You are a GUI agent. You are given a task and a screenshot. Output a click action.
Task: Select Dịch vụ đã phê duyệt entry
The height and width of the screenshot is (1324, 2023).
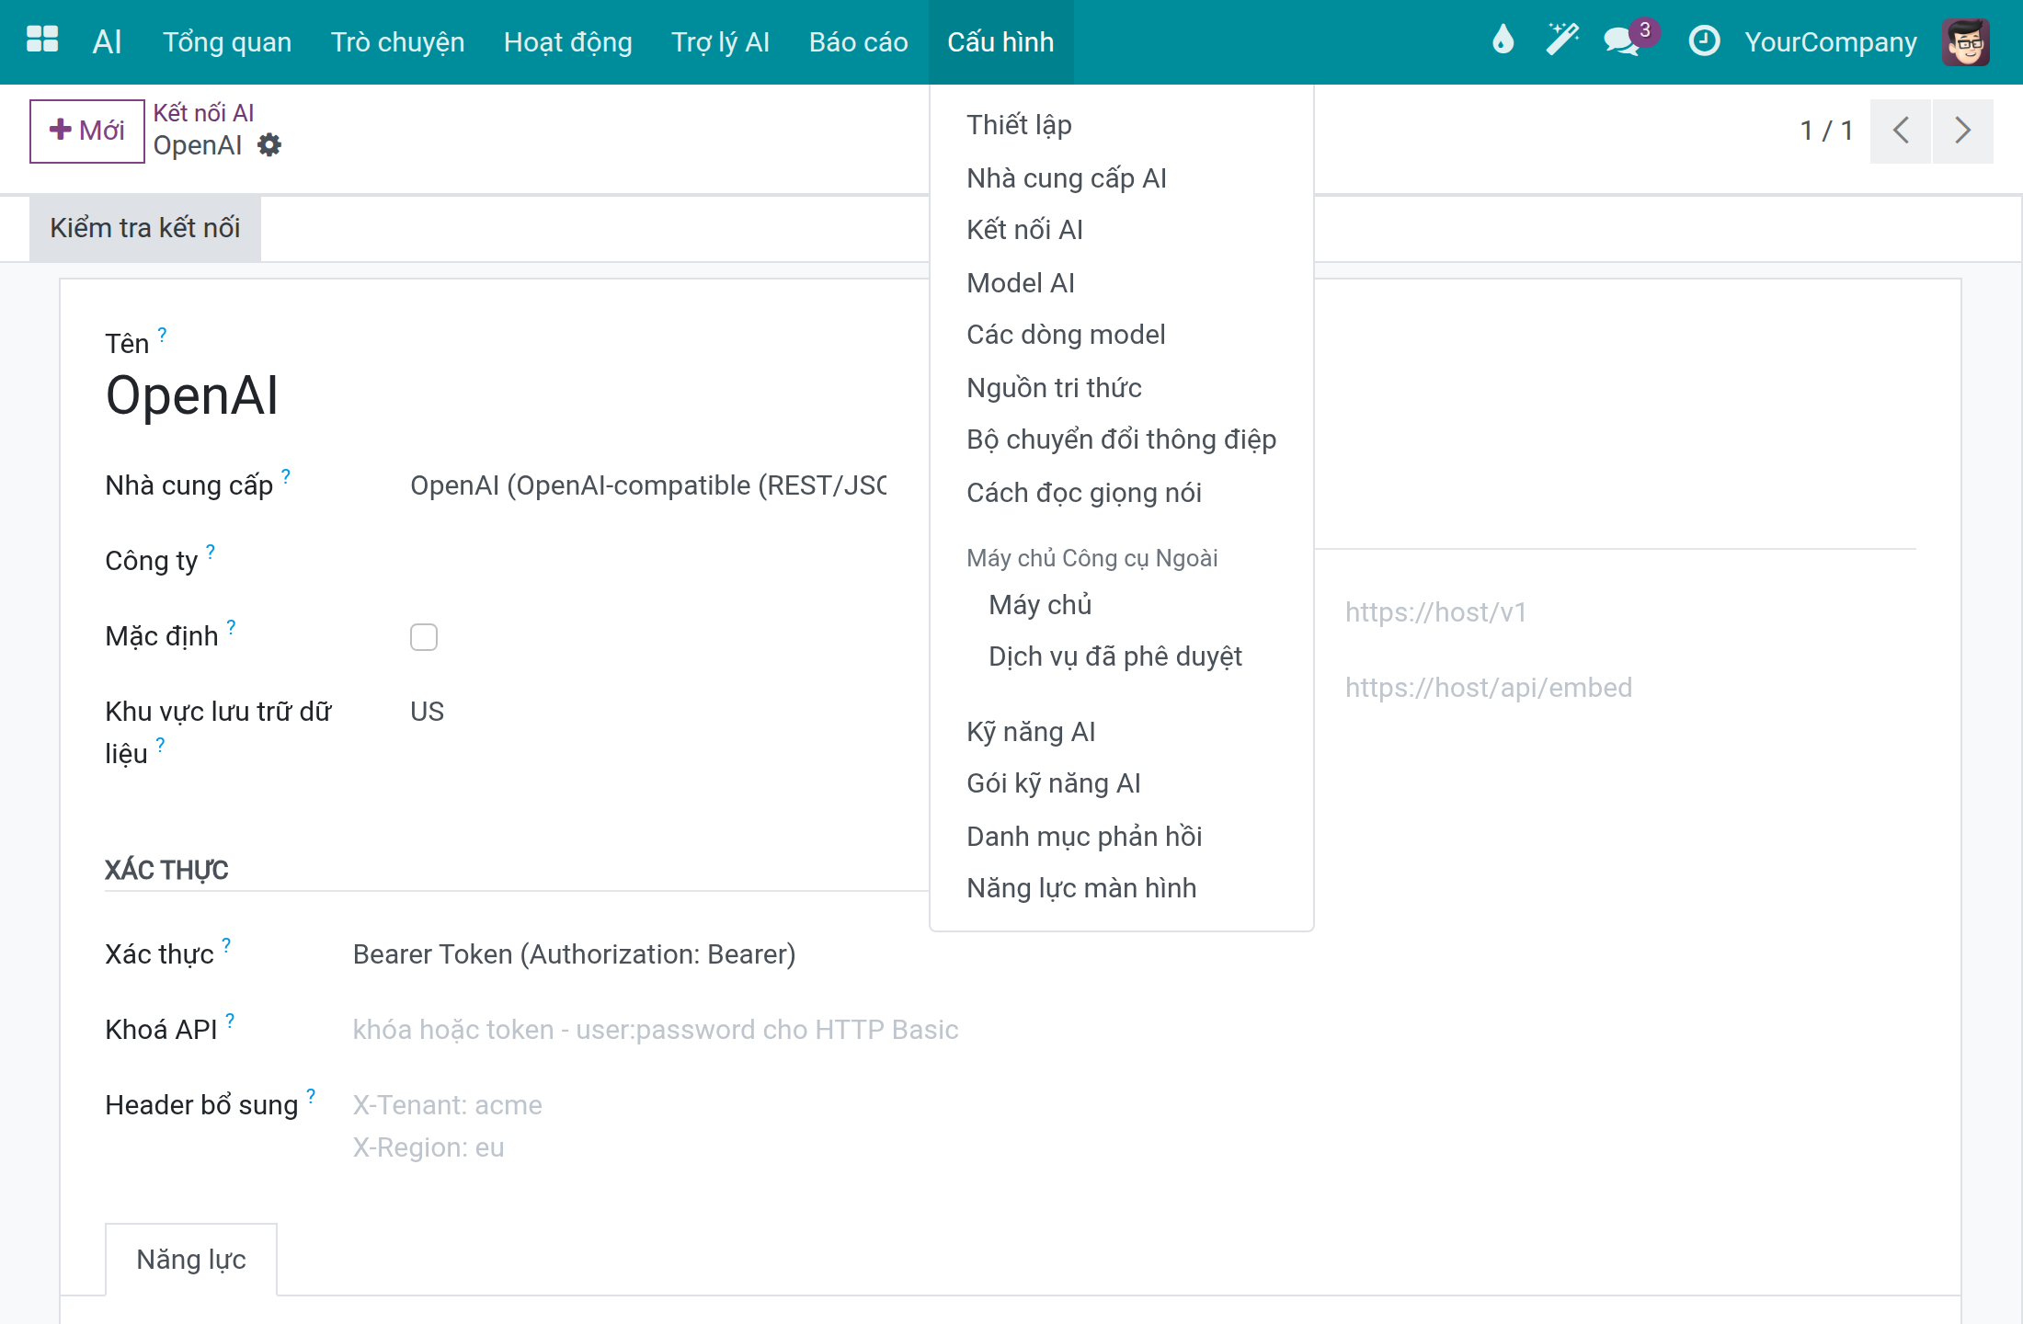point(1122,656)
